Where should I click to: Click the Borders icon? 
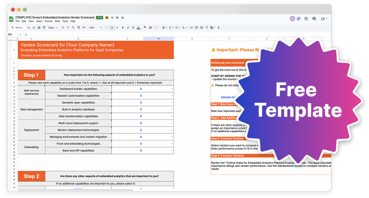click(x=150, y=28)
